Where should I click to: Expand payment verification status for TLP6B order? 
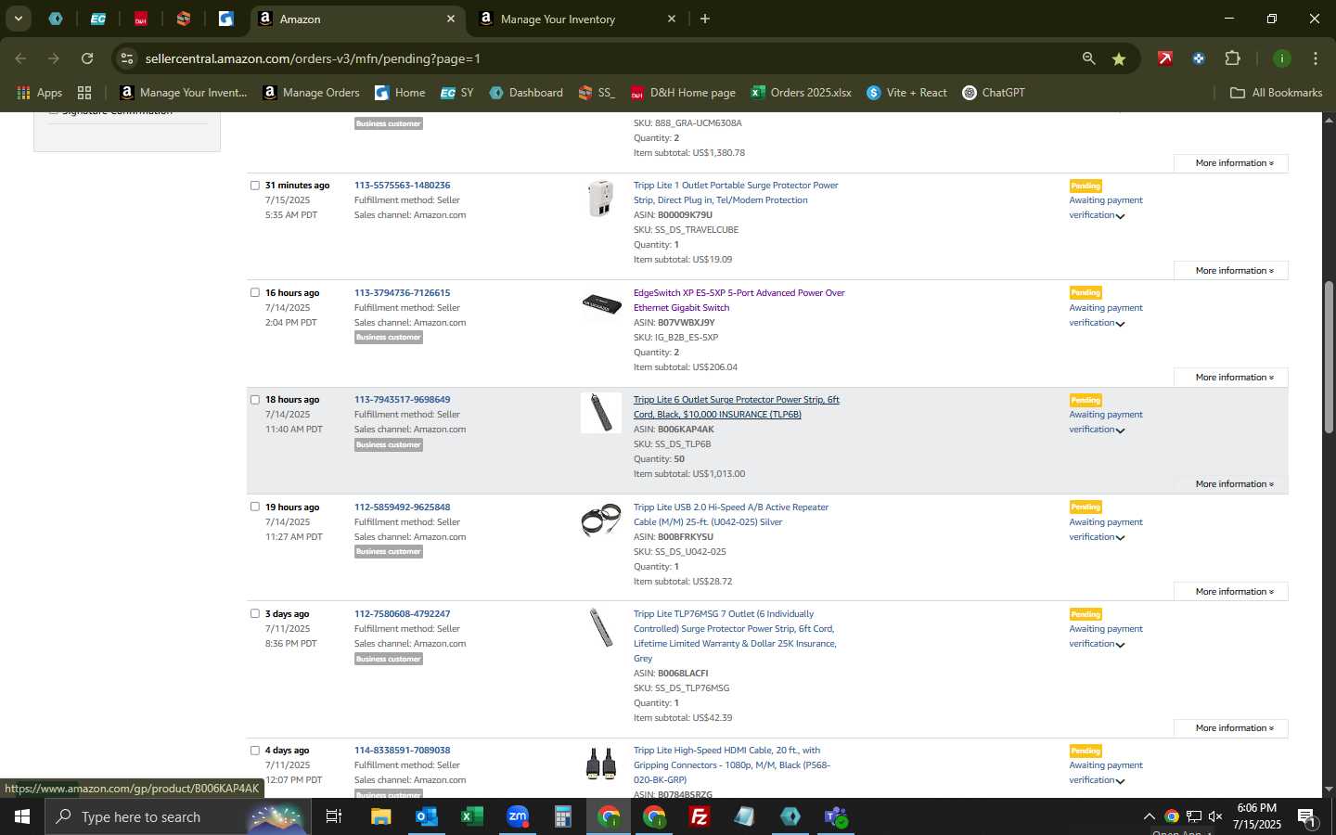(x=1120, y=430)
